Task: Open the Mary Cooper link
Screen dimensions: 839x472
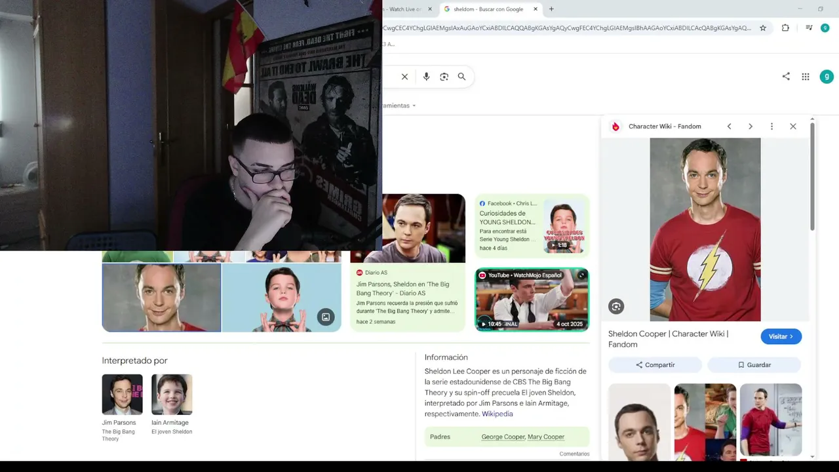Action: point(546,437)
